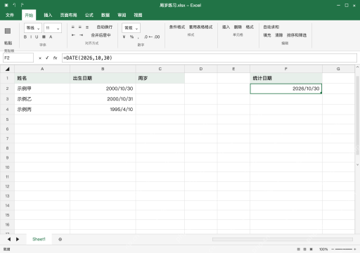Confirm formula with the checkmark icon
Screen dimensions: 360x253
click(x=47, y=58)
